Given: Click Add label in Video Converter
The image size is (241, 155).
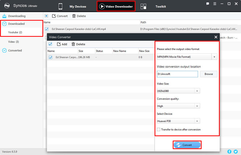Looking at the screenshot, I should pos(64,44).
